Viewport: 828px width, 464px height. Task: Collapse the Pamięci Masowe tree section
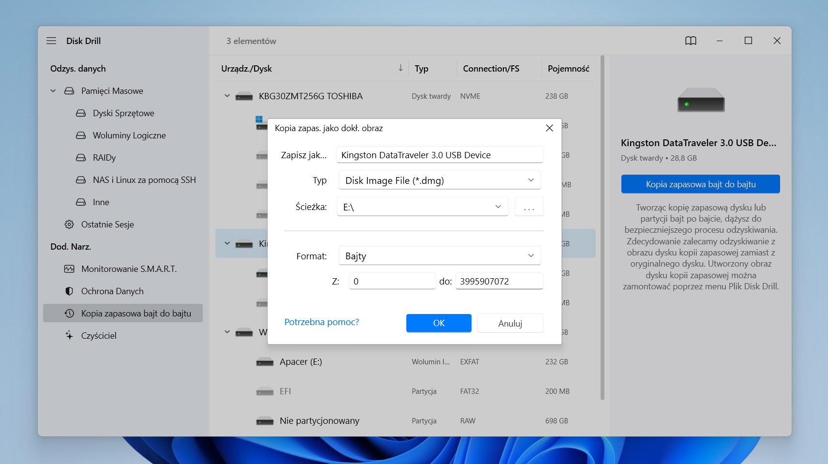pos(53,91)
